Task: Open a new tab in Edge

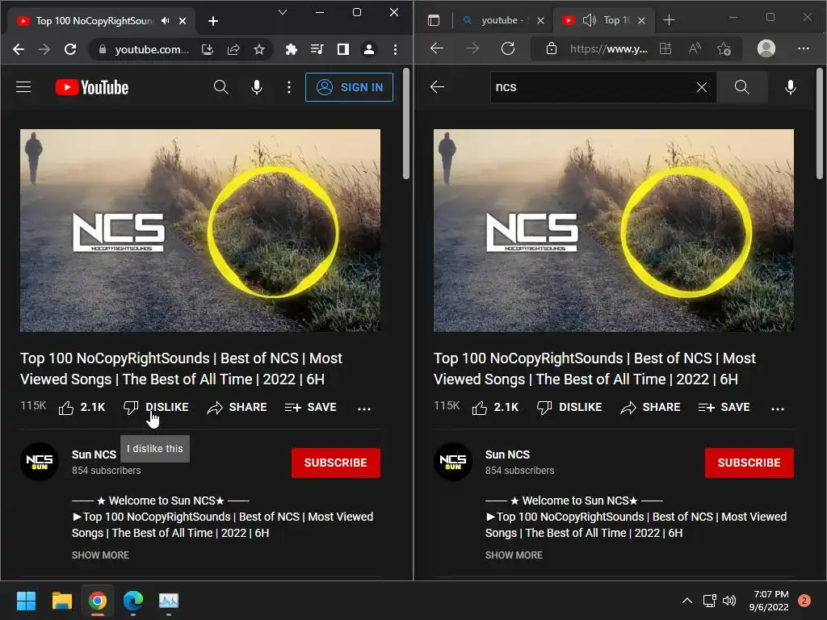Action: (669, 20)
